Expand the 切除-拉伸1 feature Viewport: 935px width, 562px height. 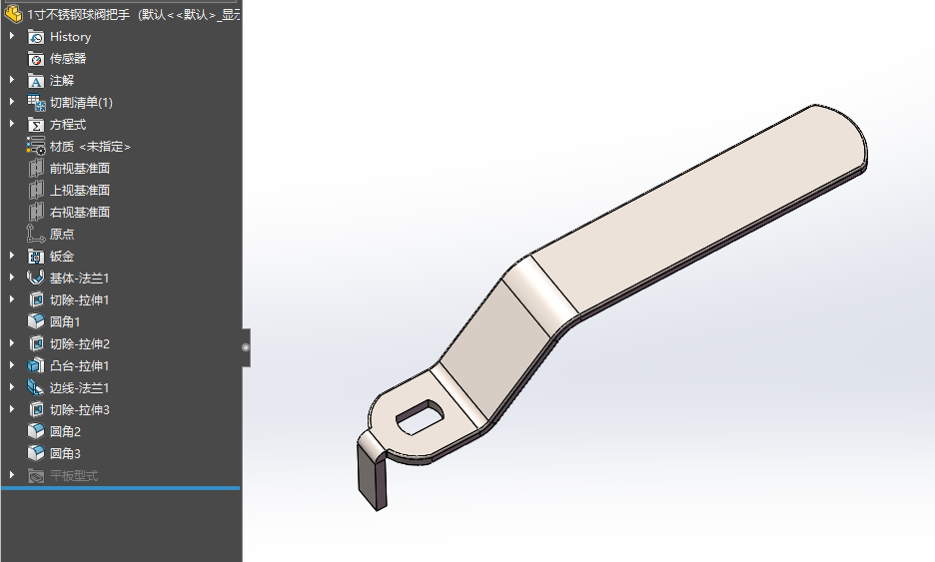pyautogui.click(x=12, y=299)
